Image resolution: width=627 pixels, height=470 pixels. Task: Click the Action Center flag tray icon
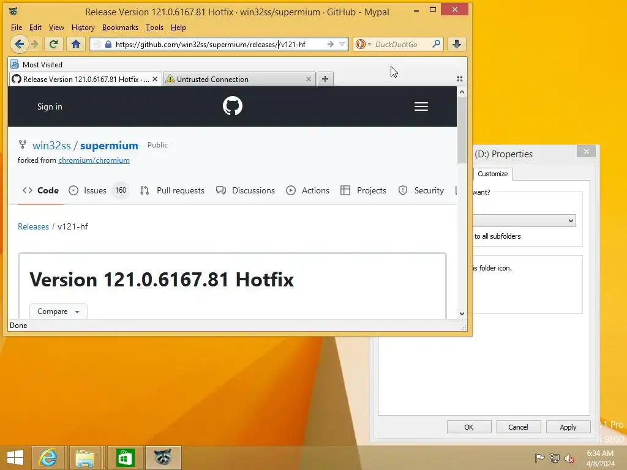click(x=539, y=458)
